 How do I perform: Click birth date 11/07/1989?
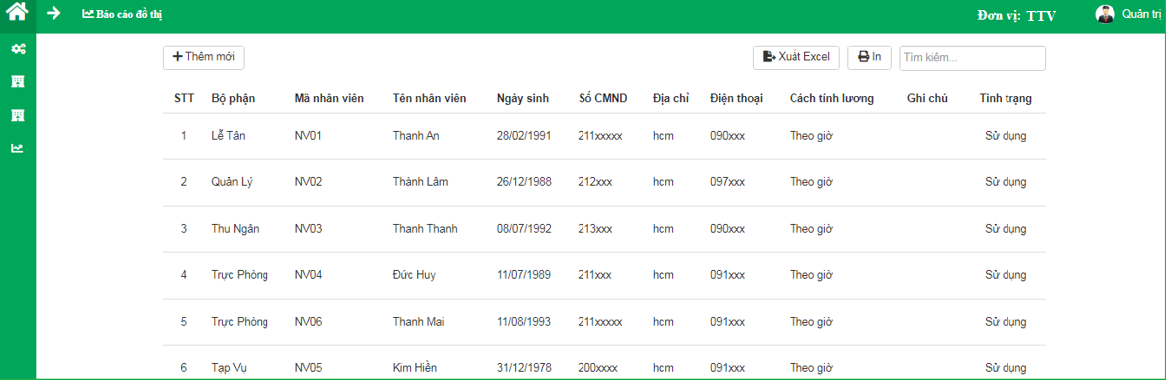524,275
